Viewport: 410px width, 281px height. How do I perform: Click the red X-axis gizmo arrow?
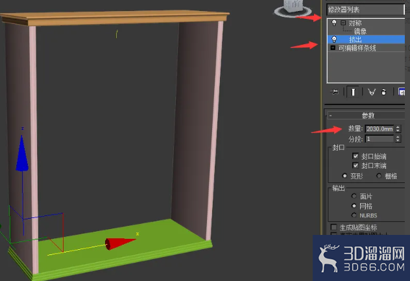[120, 243]
